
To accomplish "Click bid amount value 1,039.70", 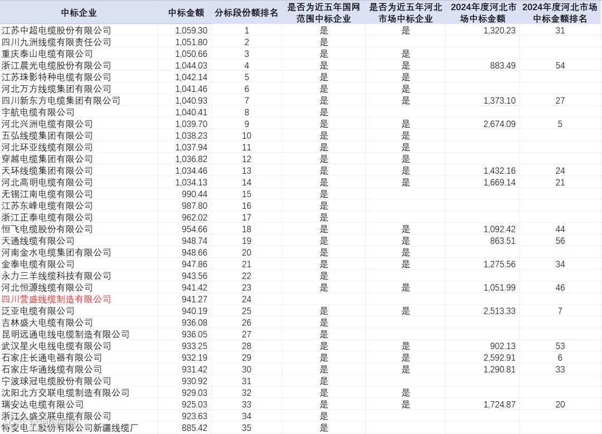I will (x=191, y=124).
